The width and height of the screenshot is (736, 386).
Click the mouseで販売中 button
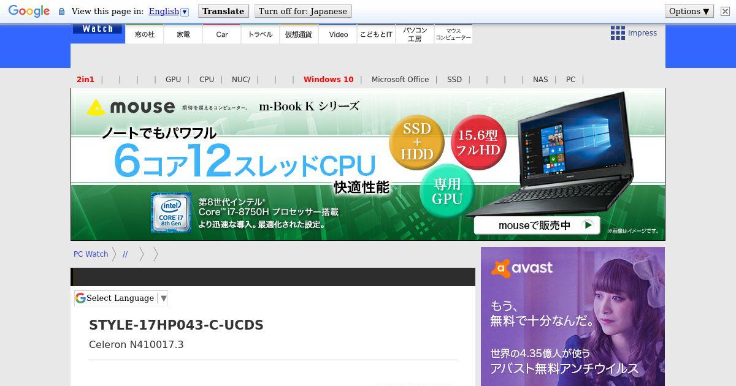537,225
